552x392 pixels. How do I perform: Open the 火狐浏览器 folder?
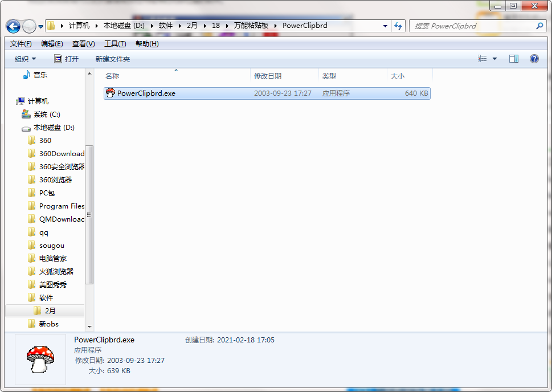[56, 272]
